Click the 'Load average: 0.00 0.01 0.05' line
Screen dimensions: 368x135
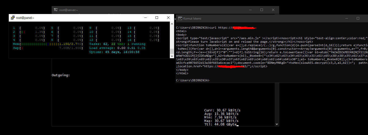coord(117,48)
